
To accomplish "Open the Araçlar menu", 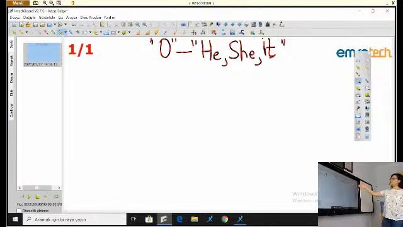I will (71, 18).
